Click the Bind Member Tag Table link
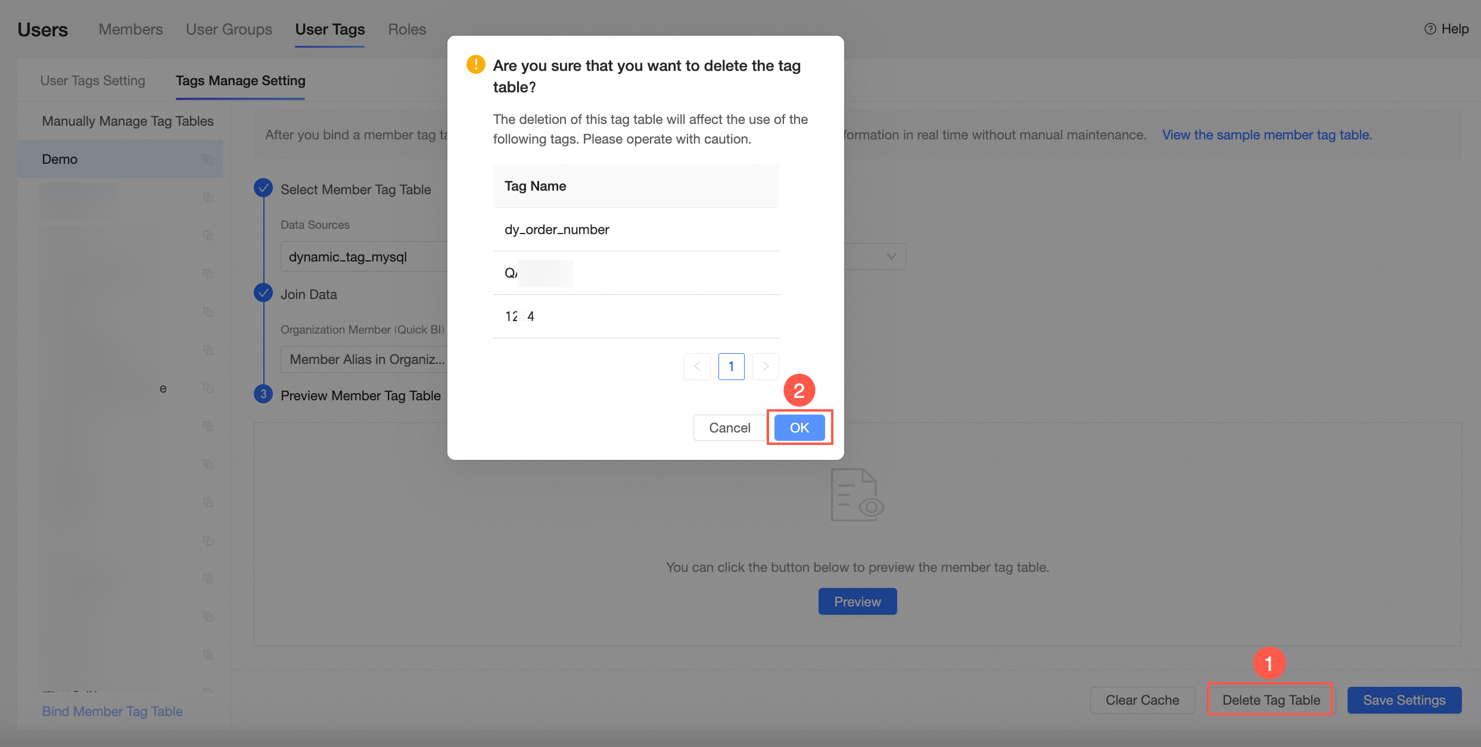The height and width of the screenshot is (747, 1481). pyautogui.click(x=112, y=711)
